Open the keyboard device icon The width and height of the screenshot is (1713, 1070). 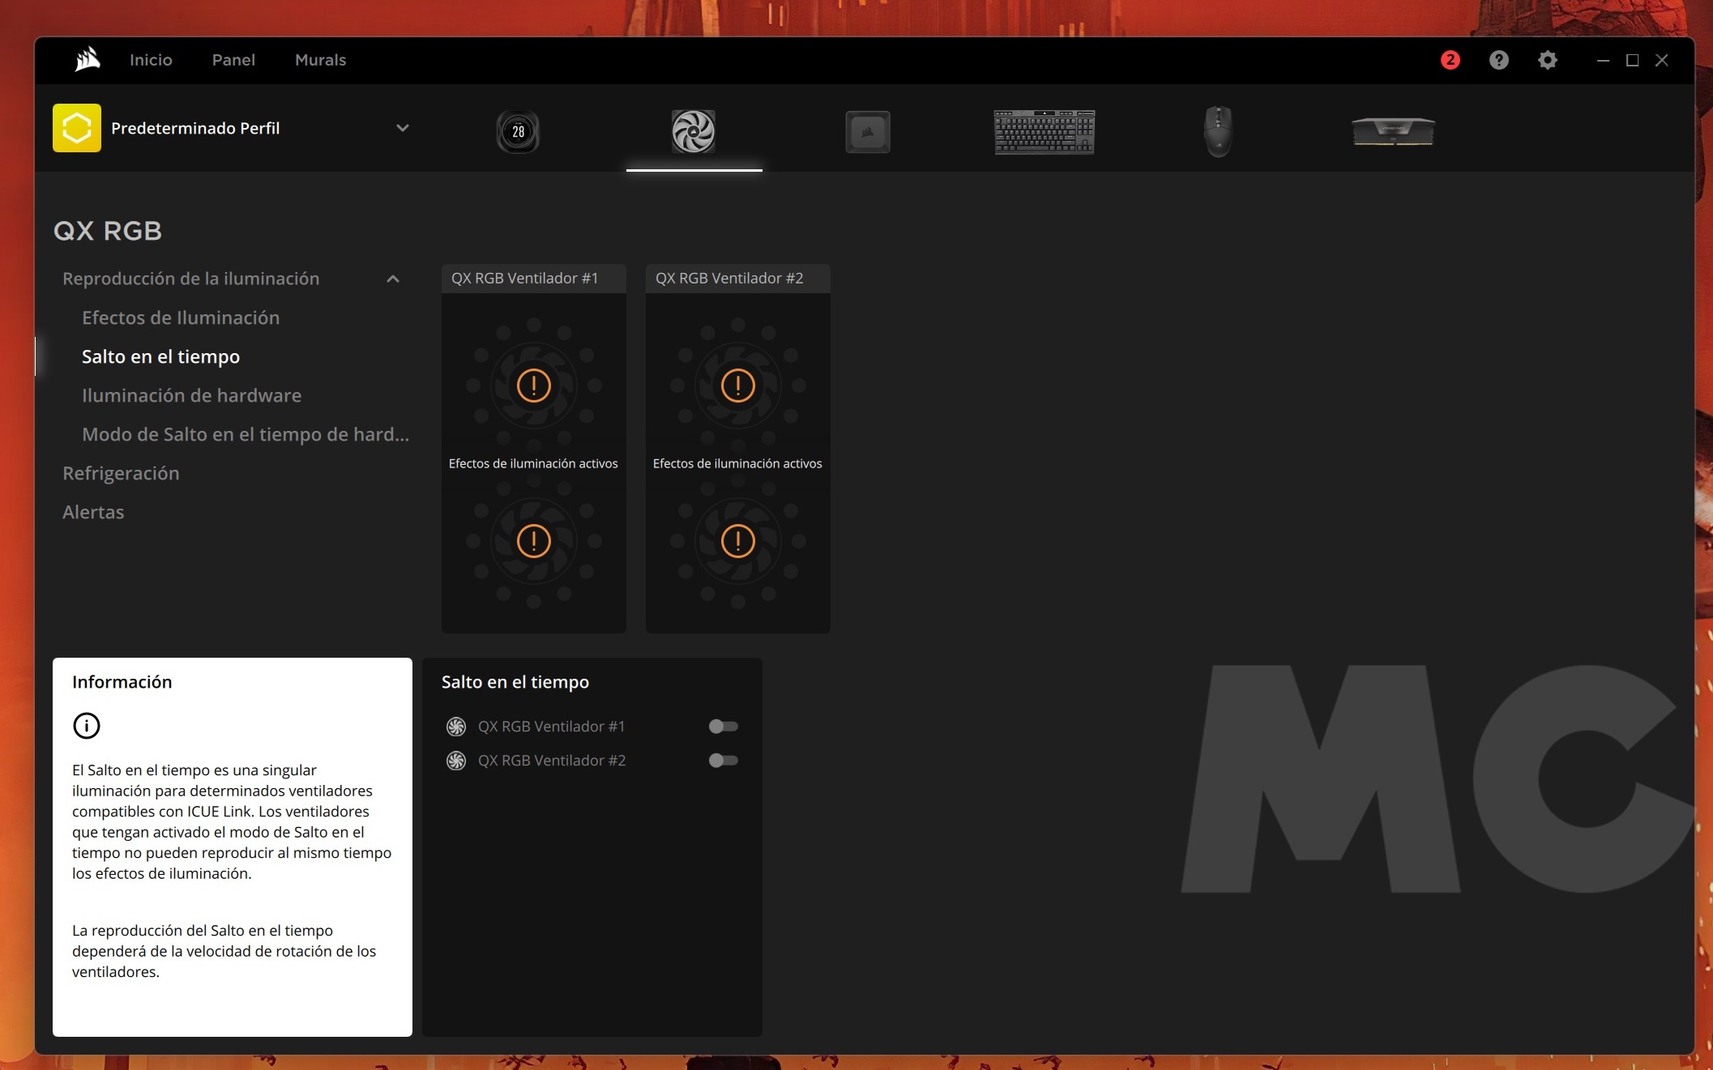point(1044,131)
